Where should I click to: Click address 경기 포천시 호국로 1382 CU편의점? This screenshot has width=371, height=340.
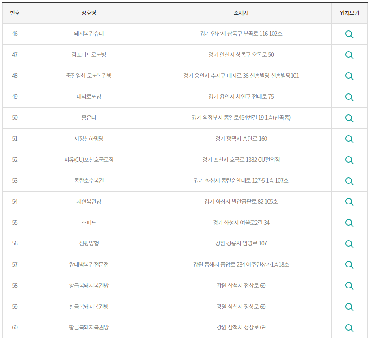point(241,159)
